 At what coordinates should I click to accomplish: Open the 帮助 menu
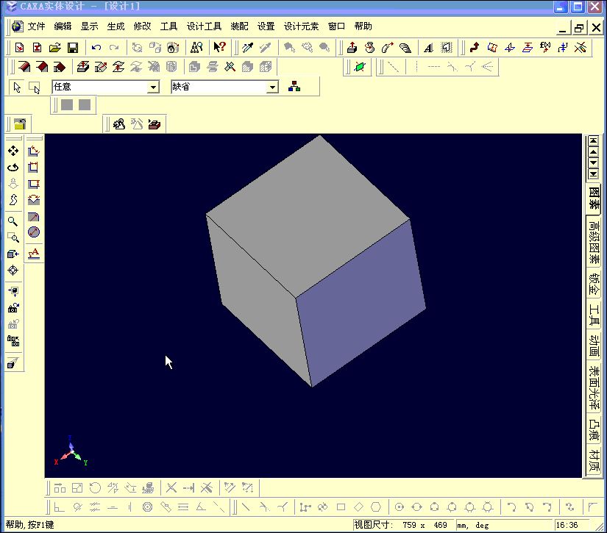tap(363, 26)
